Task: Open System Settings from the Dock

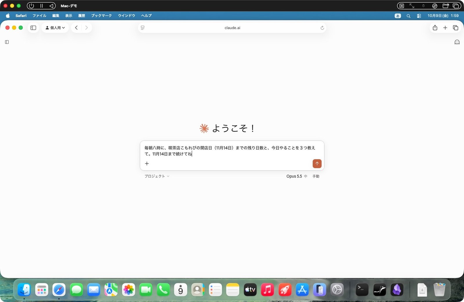Action: pyautogui.click(x=337, y=290)
